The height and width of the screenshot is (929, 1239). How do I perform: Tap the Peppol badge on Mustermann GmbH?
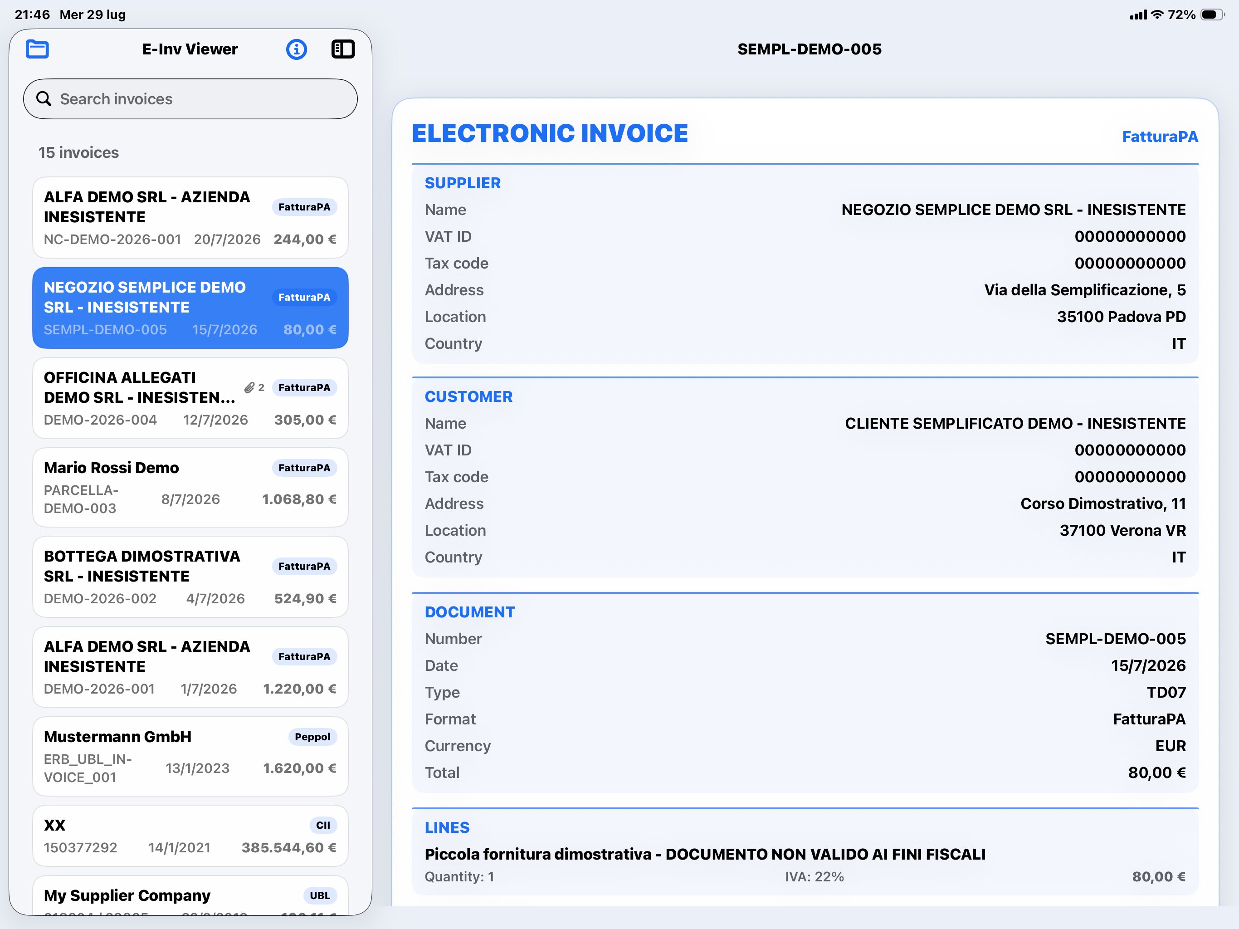(312, 736)
